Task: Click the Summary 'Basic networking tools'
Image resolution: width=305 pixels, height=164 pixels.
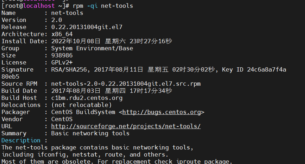Action: point(90,133)
